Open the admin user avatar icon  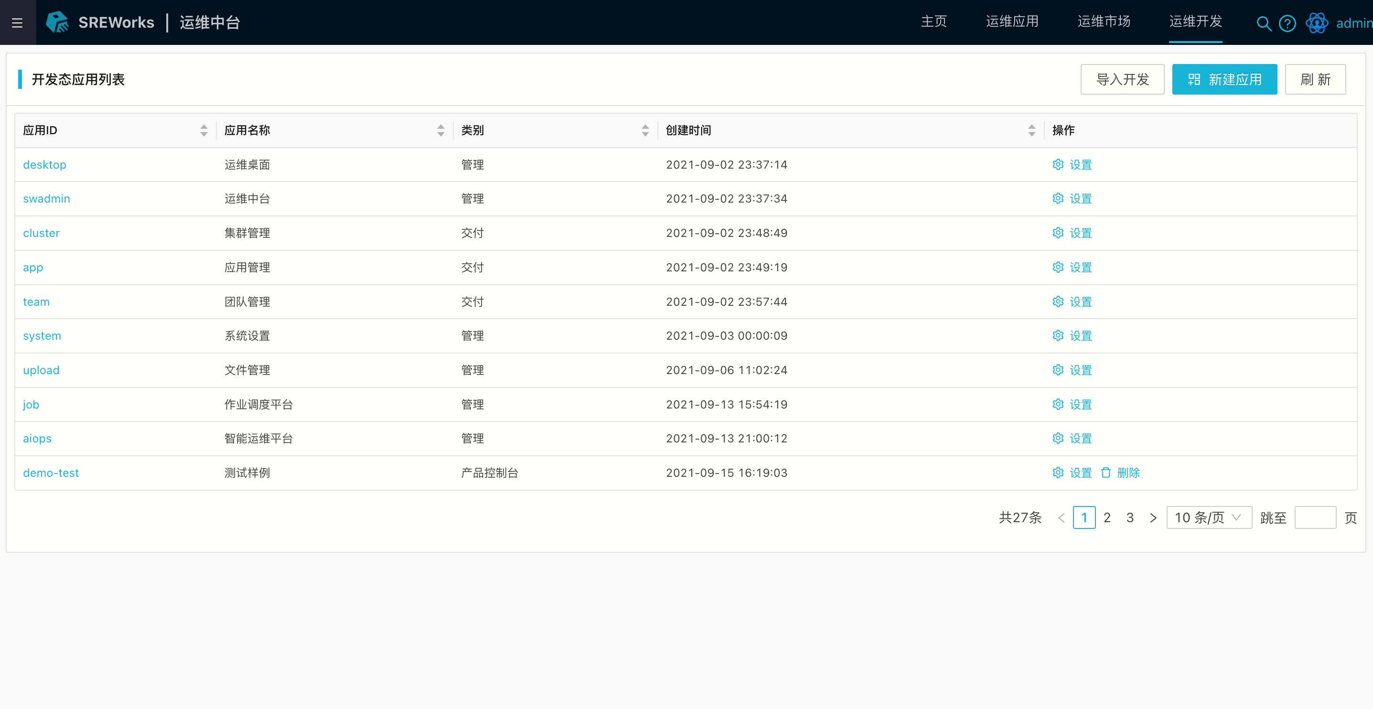pos(1317,23)
